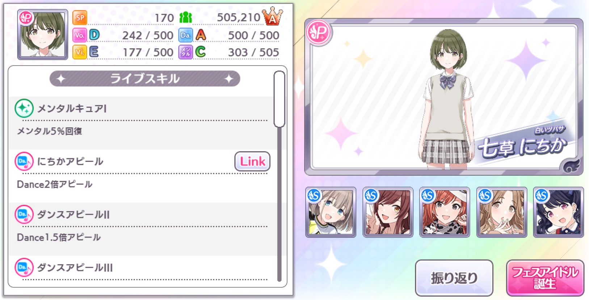Open the 振り返り review button

454,278
